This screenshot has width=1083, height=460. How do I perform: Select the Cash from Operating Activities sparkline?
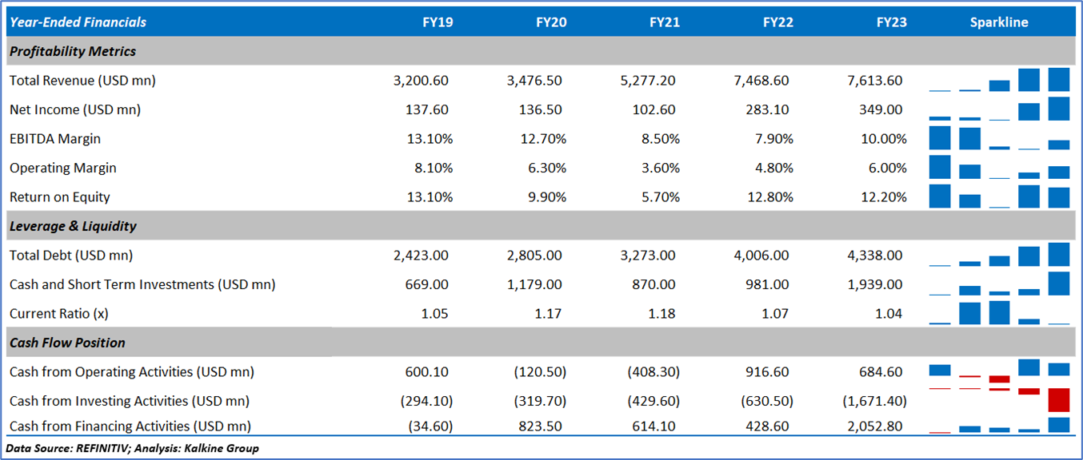(x=999, y=371)
